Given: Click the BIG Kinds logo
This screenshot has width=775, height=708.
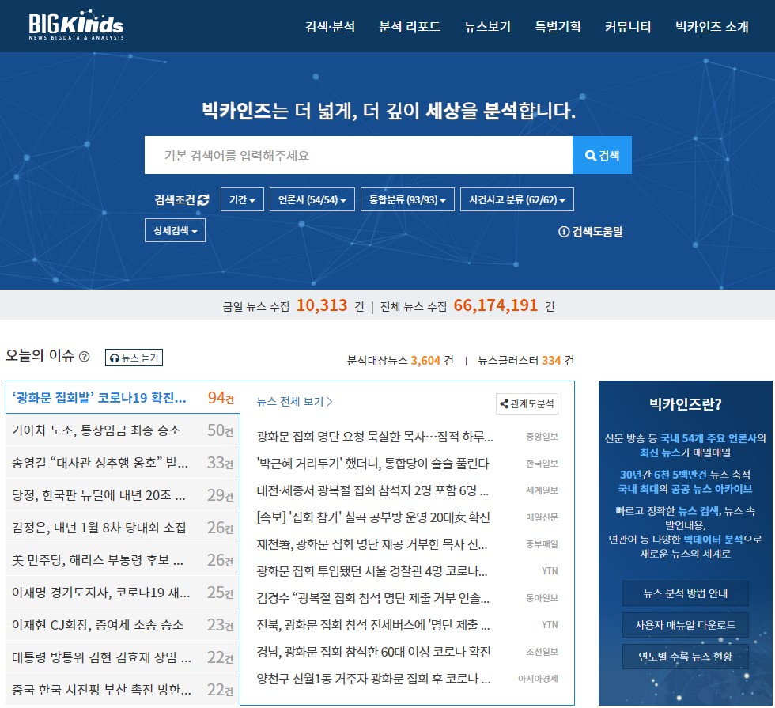Looking at the screenshot, I should (76, 25).
